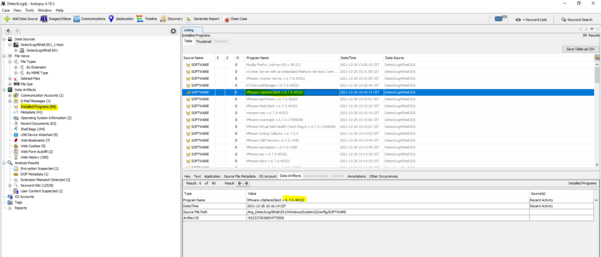Open the Encryption Suspected (1) results

39,168
